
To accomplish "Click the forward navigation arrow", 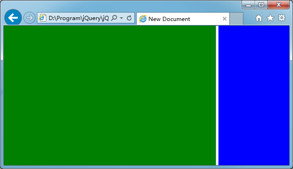I will (29, 18).
